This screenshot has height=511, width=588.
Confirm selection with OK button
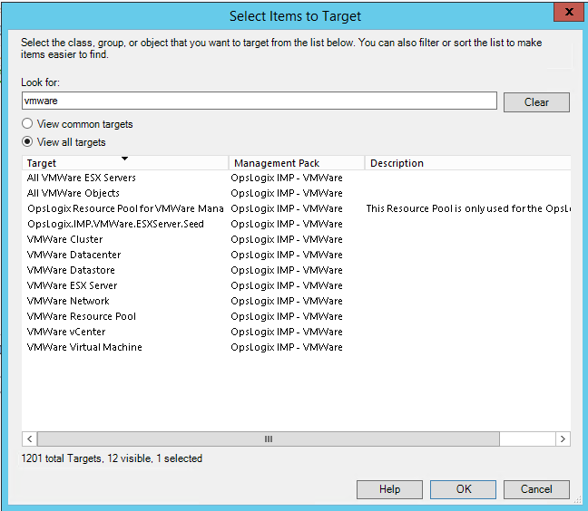463,489
